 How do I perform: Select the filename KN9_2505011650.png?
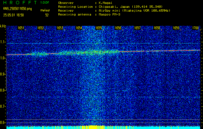tap(17, 9)
